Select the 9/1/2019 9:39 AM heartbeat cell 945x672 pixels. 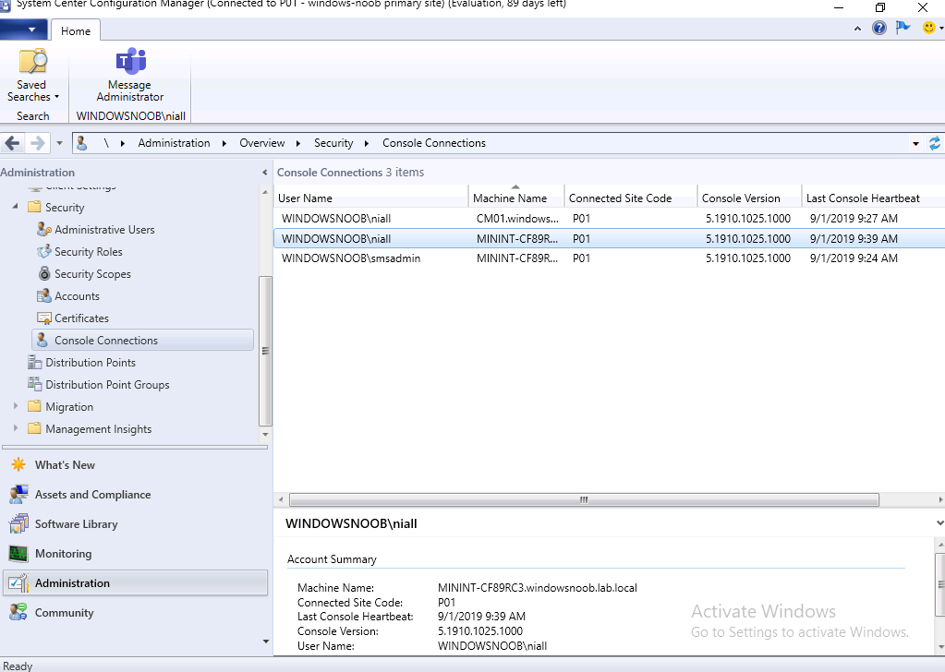(x=854, y=238)
